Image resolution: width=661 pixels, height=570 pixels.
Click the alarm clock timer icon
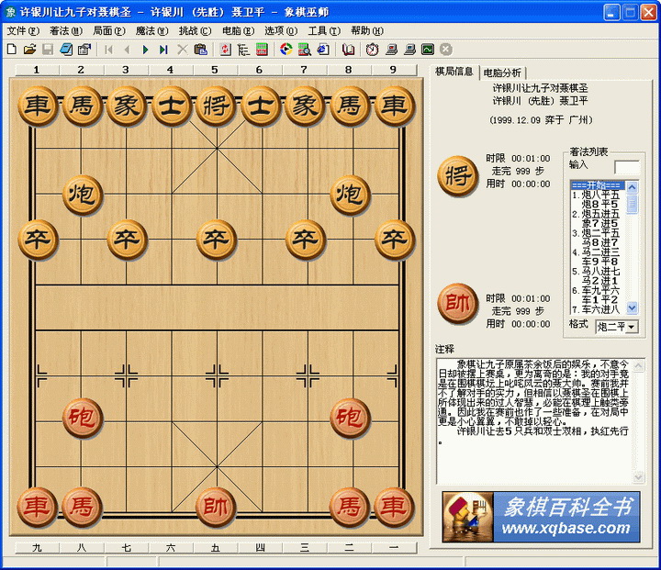pyautogui.click(x=372, y=50)
